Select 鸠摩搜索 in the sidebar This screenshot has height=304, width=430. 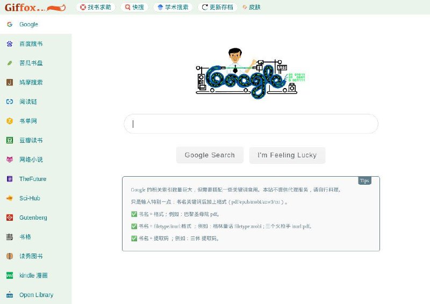pos(36,82)
